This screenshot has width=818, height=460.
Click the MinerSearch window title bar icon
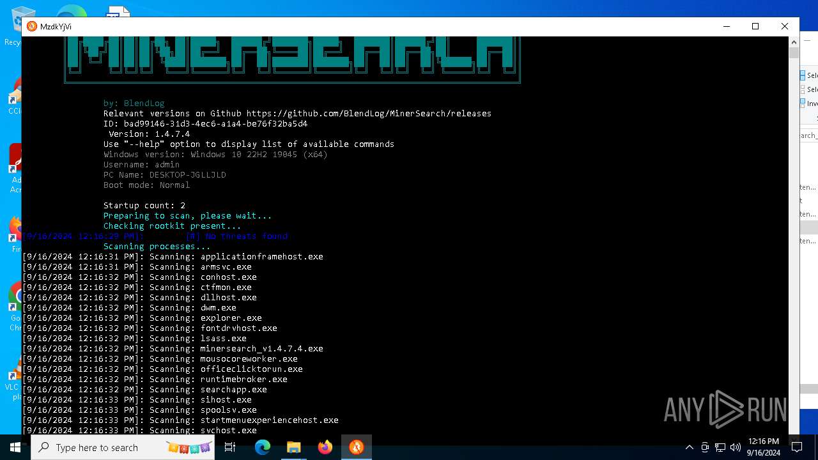(x=32, y=26)
